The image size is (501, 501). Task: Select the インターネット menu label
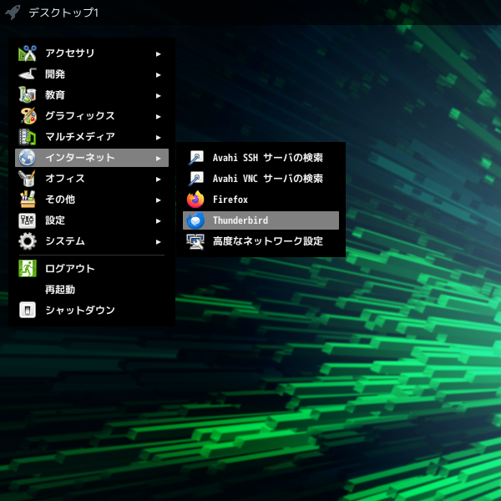coord(80,158)
